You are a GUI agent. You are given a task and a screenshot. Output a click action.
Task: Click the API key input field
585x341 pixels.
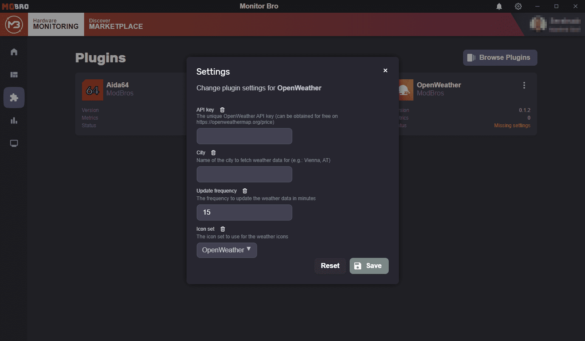tap(244, 136)
